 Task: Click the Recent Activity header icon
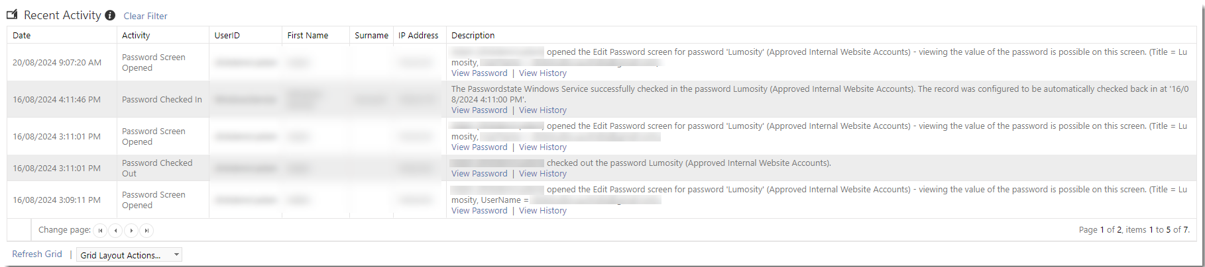pyautogui.click(x=12, y=15)
